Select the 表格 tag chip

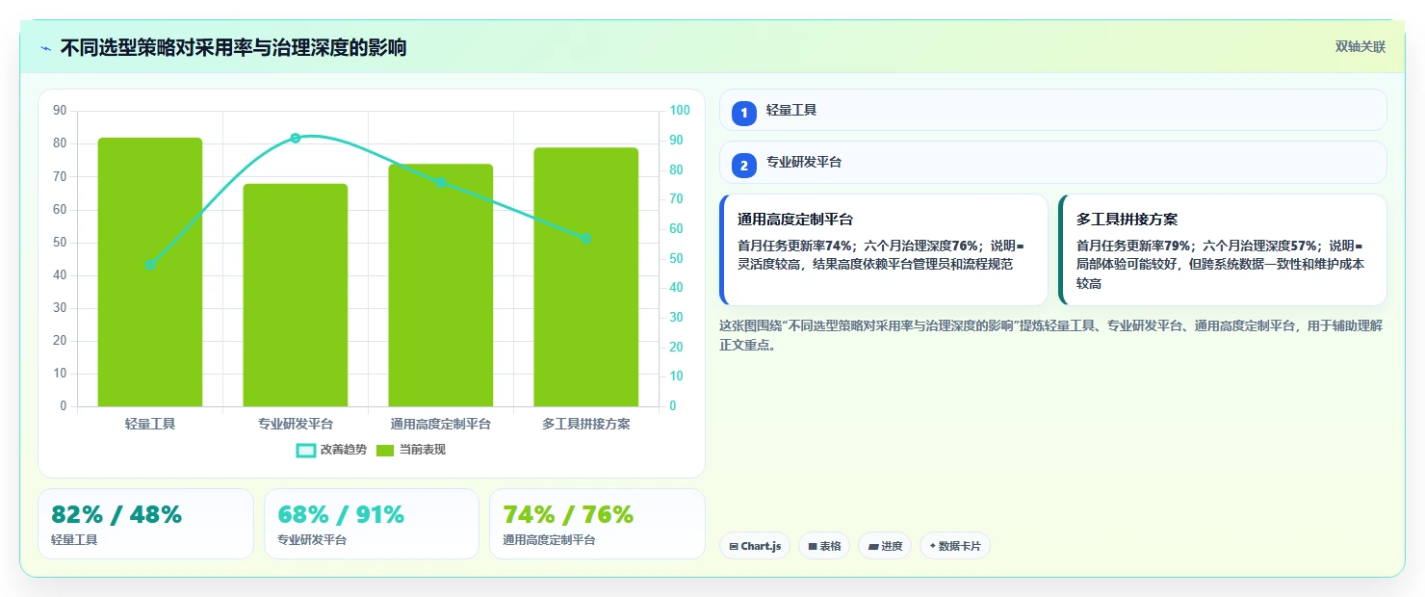point(824,546)
